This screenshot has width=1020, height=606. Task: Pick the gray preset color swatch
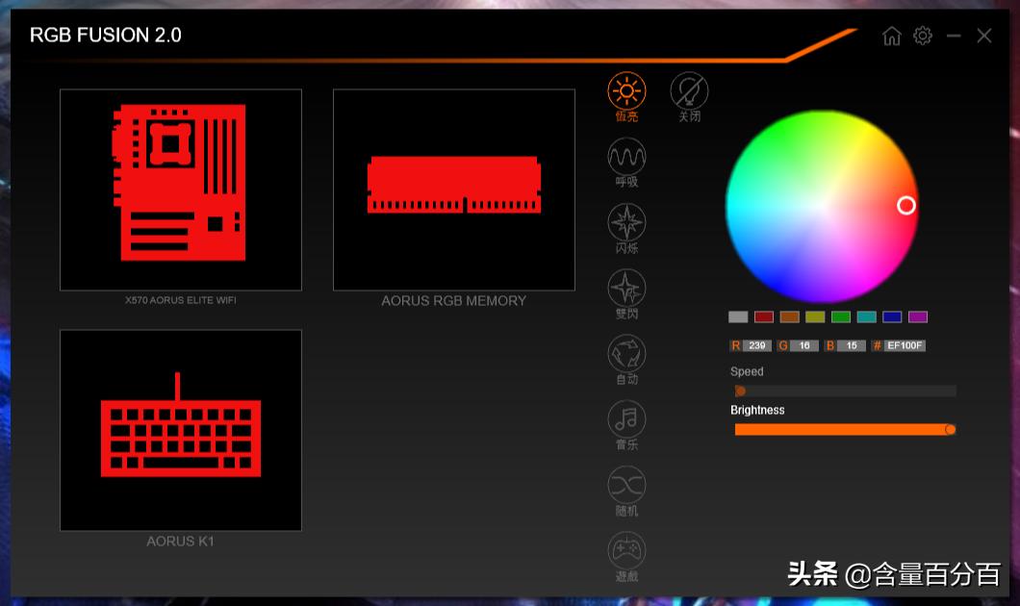pyautogui.click(x=738, y=316)
